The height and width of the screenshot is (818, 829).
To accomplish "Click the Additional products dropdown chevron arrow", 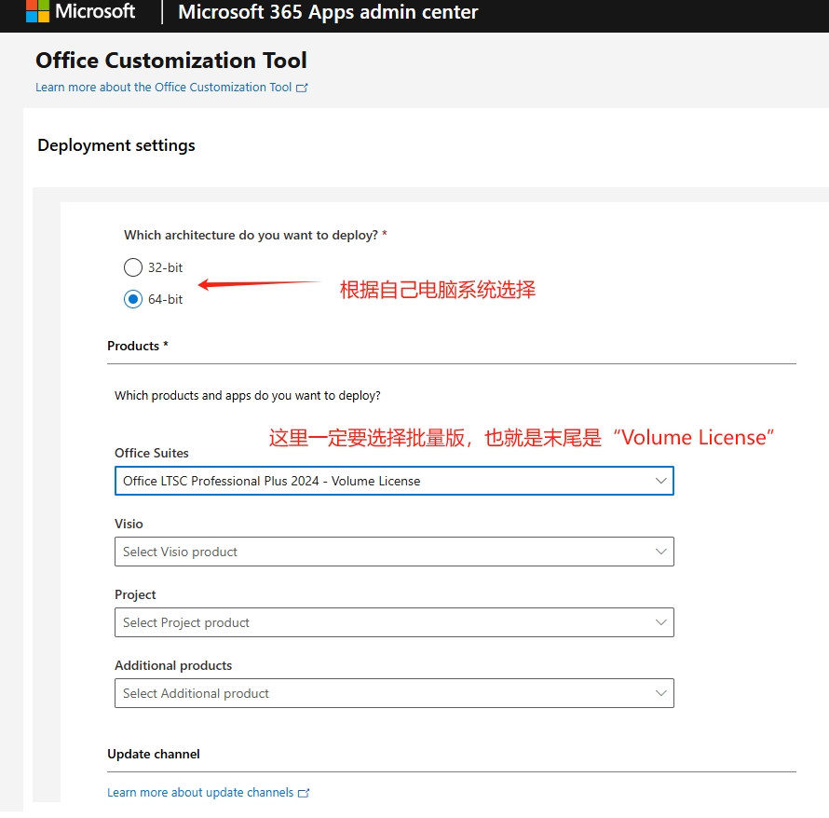I will pyautogui.click(x=661, y=693).
